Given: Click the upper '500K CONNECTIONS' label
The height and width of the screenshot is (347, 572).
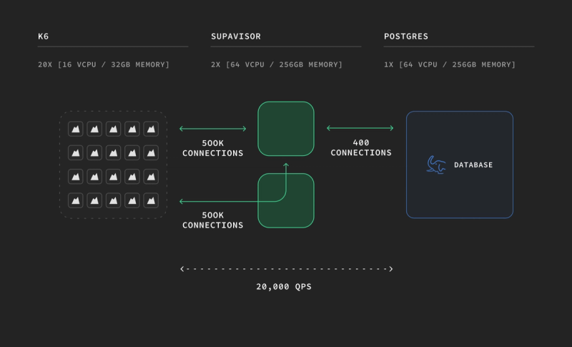Looking at the screenshot, I should tap(213, 148).
